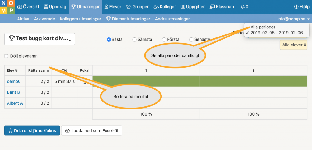
Task: Click the NOMP logo icon
Action: pos(7,7)
